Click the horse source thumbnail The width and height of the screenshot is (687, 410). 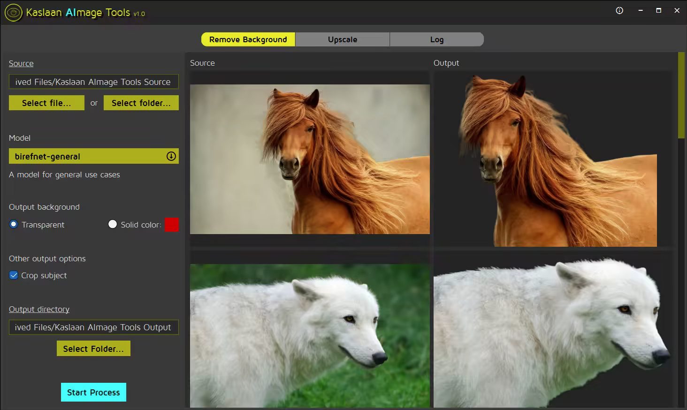pyautogui.click(x=309, y=159)
